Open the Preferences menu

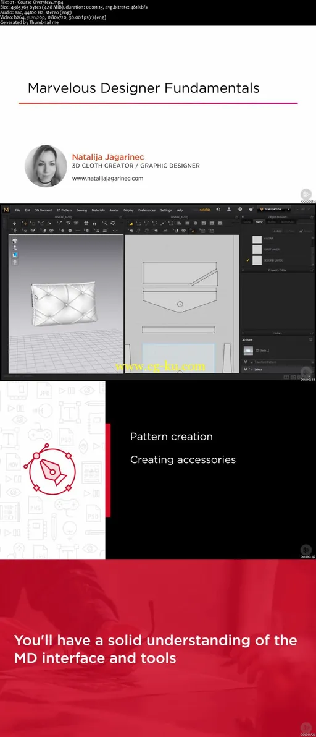pos(147,210)
